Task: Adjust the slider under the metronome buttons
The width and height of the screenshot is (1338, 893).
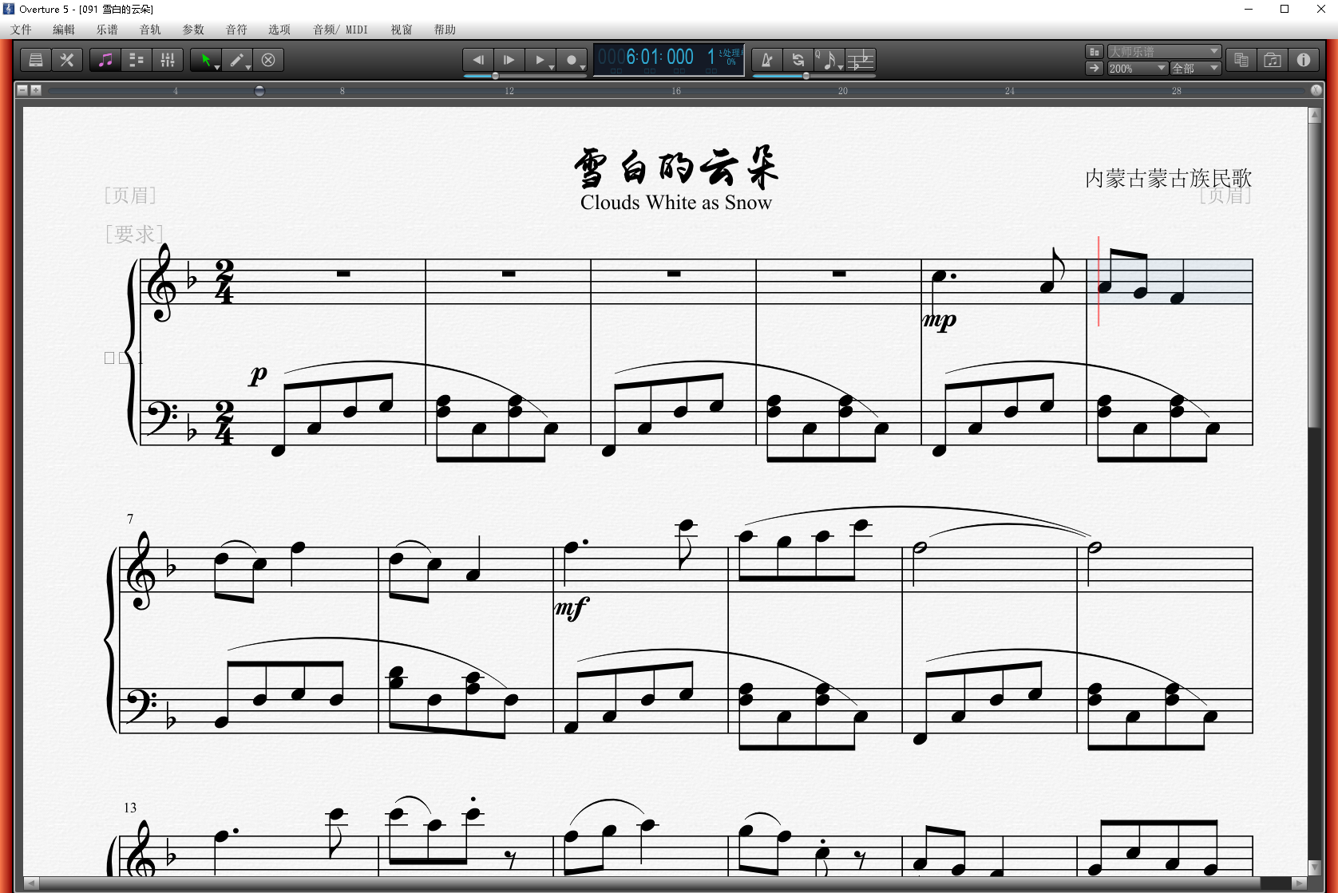Action: [x=814, y=76]
